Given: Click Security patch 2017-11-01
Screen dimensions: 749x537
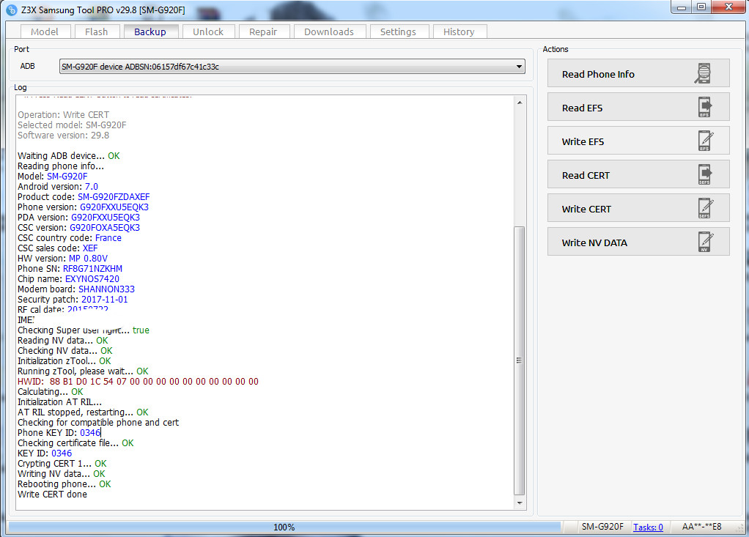Looking at the screenshot, I should pyautogui.click(x=105, y=300).
